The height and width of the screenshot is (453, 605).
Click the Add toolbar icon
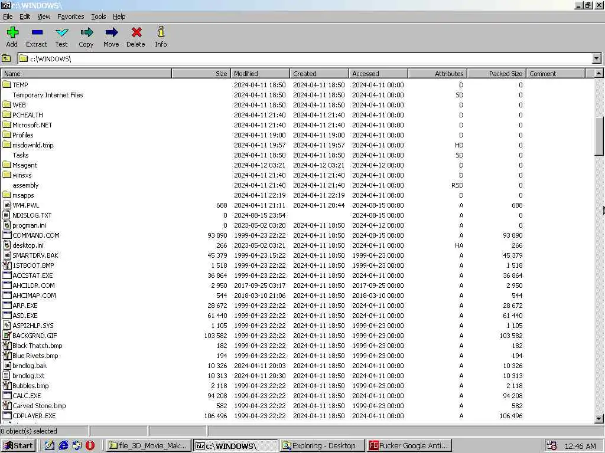tap(12, 32)
